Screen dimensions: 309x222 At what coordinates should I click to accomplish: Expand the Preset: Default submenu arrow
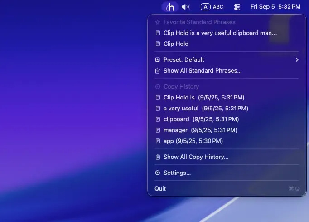click(297, 59)
